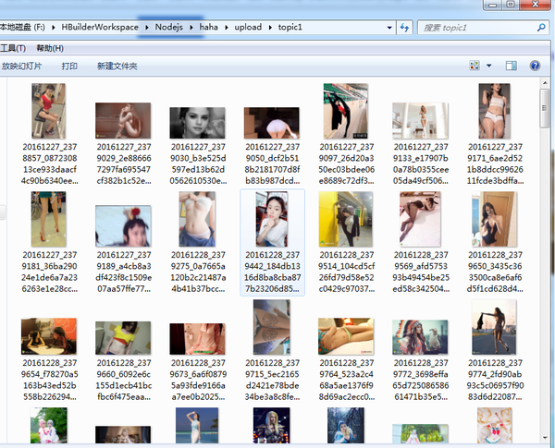Select thumbnail of file 20161228_2379275
This screenshot has height=448, width=555.
pos(197,219)
